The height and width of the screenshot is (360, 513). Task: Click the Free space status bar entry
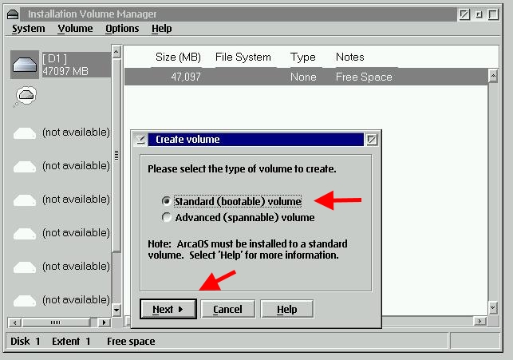(x=131, y=342)
